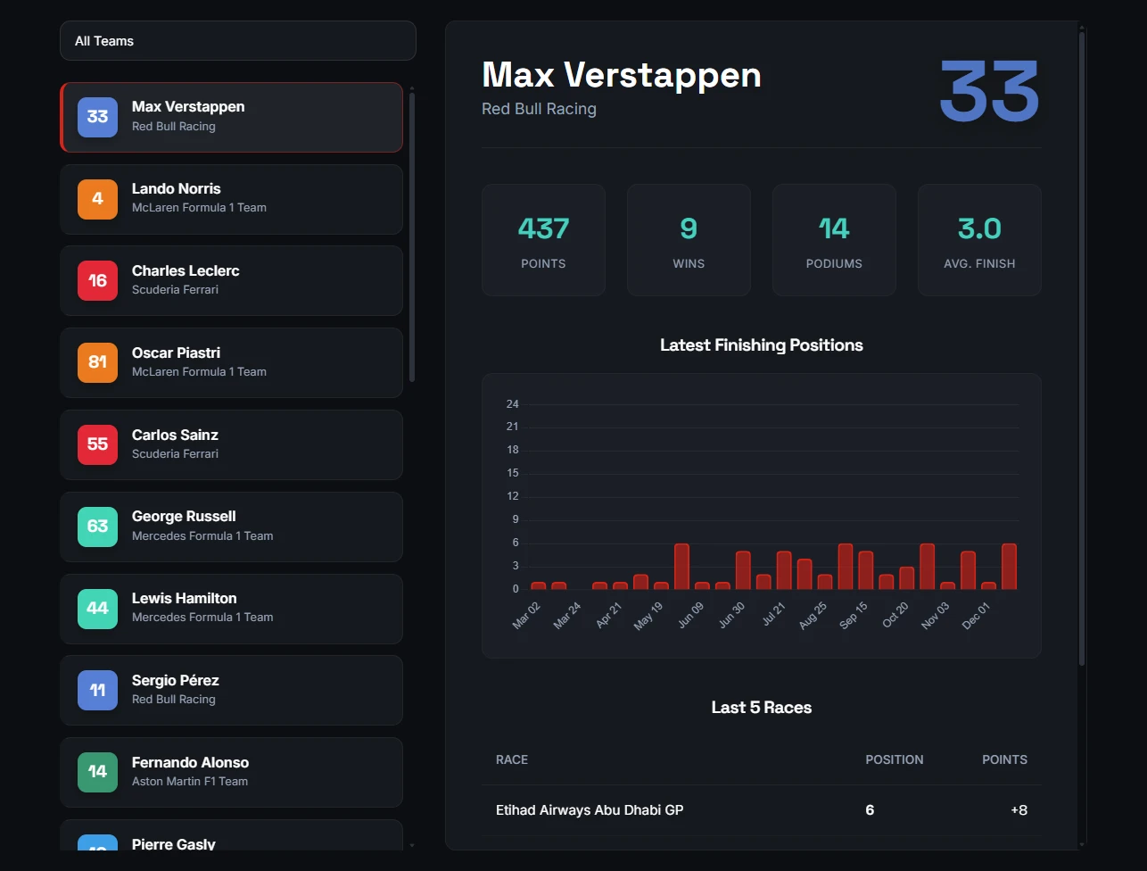Screen dimensions: 1147x871
Task: Select the Pierre Gasly driver entry
Action: (x=231, y=835)
